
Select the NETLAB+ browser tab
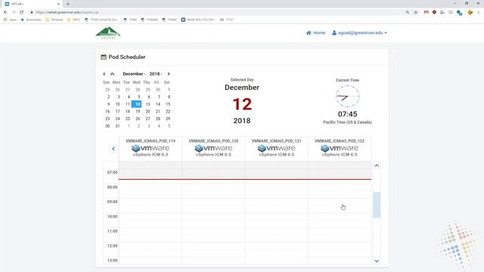pyautogui.click(x=32, y=4)
